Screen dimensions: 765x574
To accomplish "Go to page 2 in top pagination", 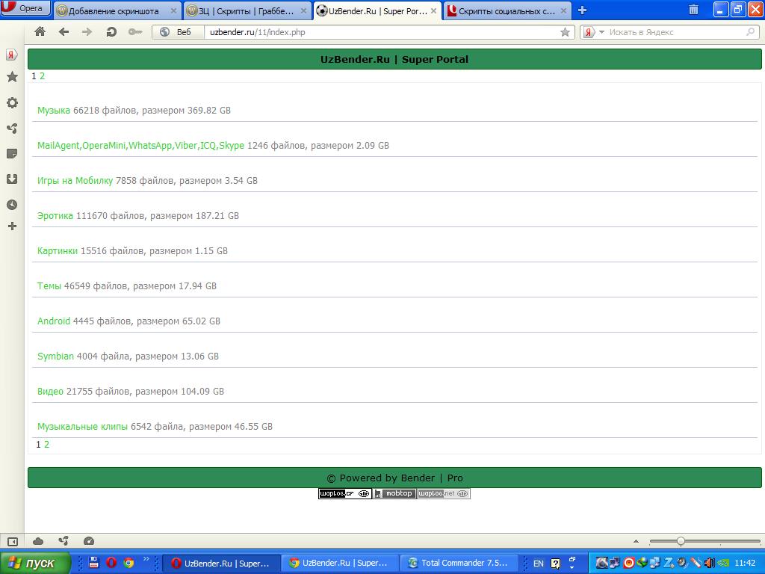I will point(43,75).
